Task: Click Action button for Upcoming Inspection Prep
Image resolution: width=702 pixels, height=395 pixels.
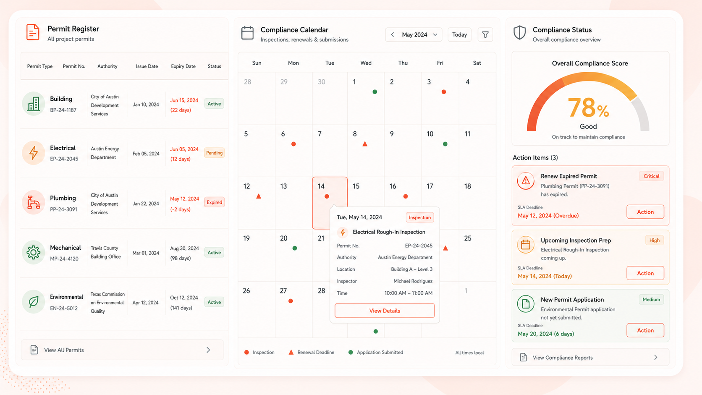Action: pyautogui.click(x=645, y=273)
